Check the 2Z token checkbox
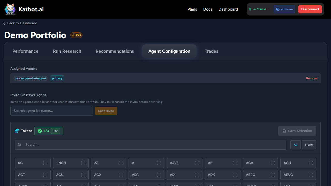 click(x=121, y=163)
